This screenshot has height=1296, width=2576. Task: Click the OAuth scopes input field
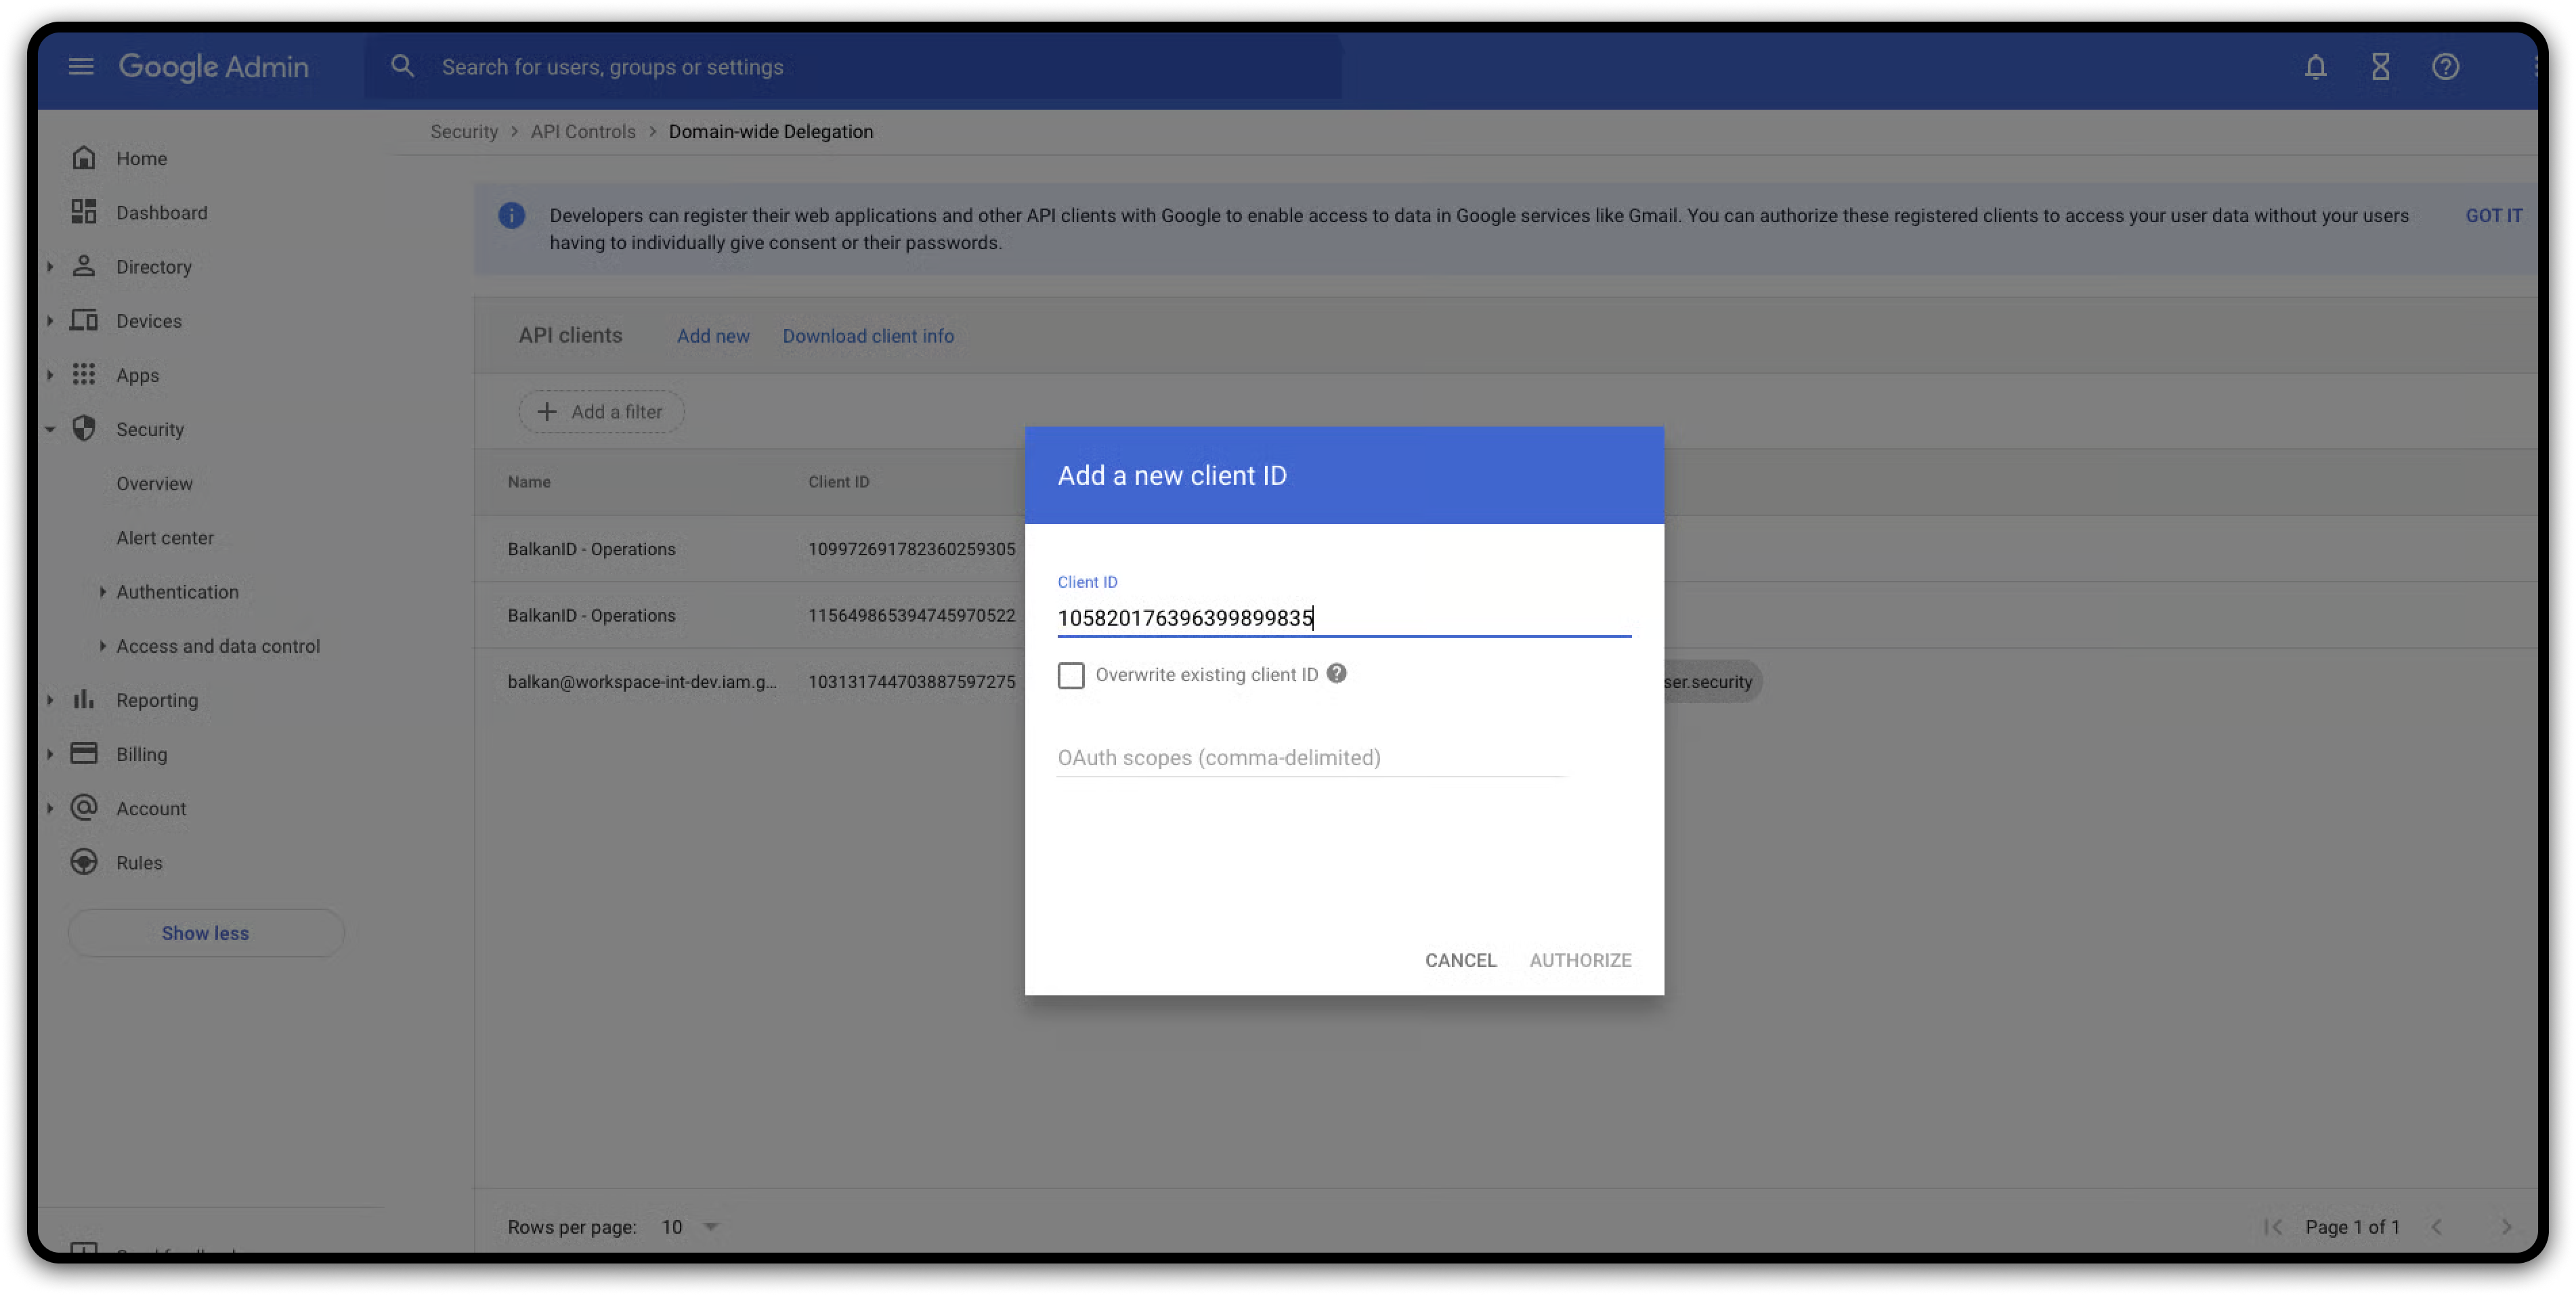point(1310,758)
